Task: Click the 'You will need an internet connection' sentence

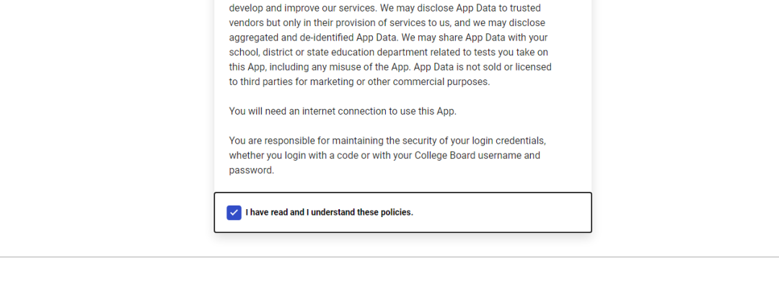Action: [x=343, y=111]
